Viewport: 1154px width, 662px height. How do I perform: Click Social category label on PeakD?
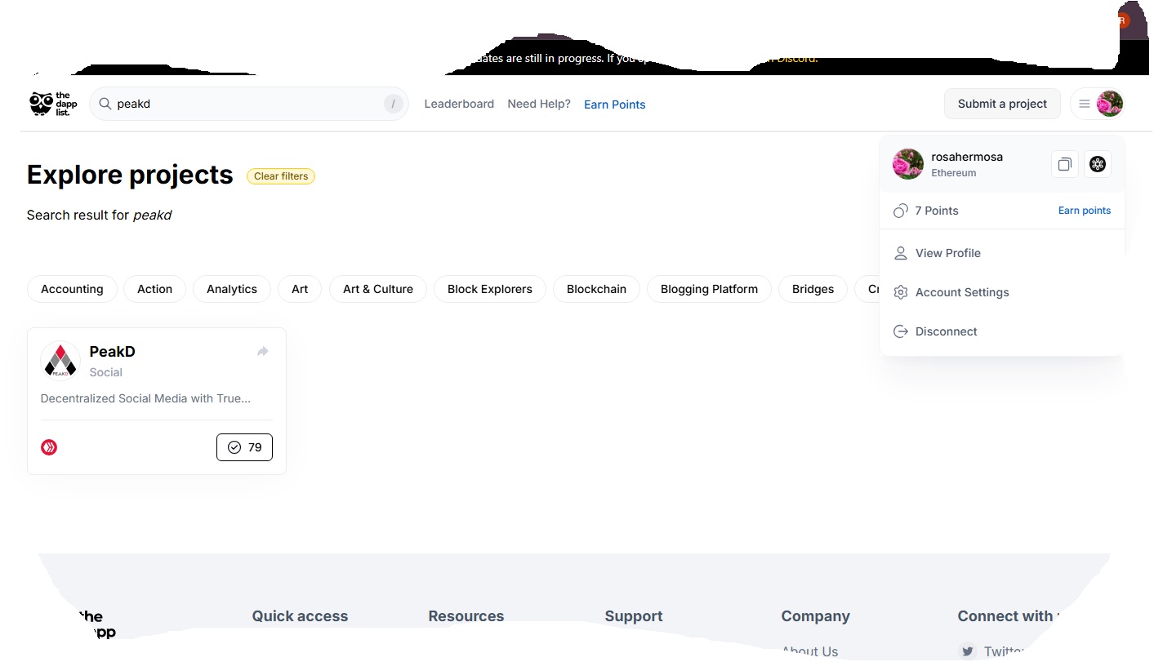(x=106, y=372)
